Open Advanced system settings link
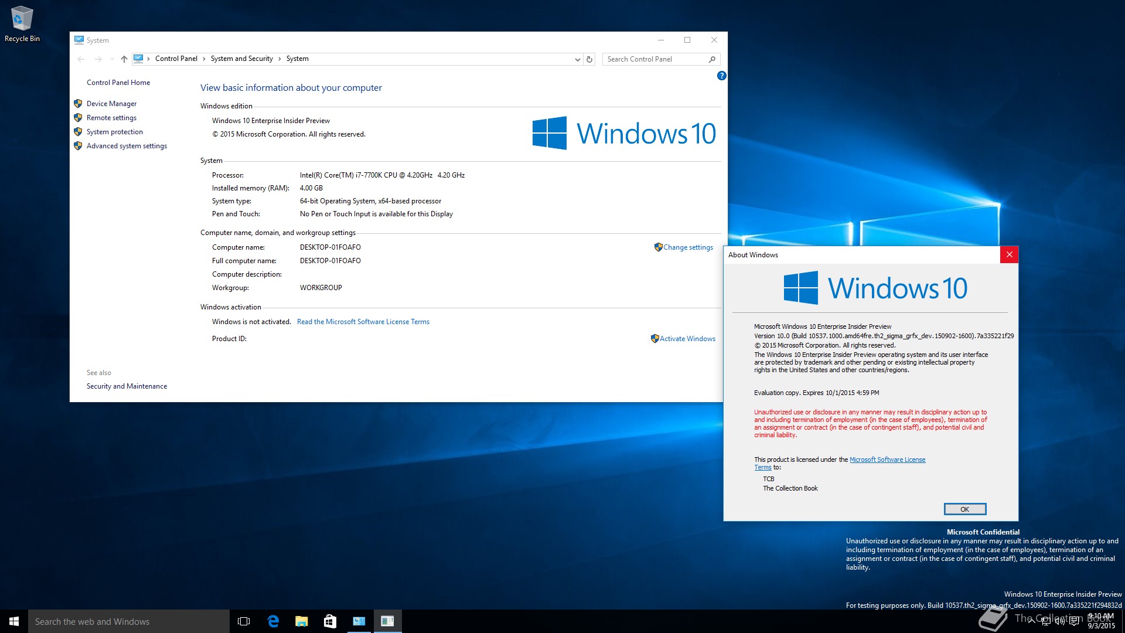 click(x=127, y=146)
